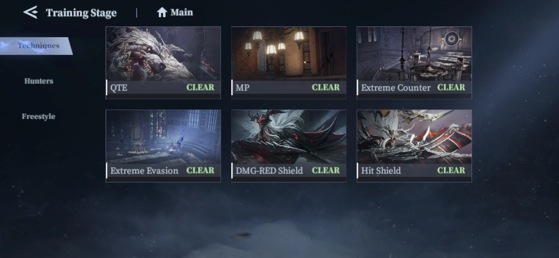
Task: Select the Extreme Evasion stage image
Action: click(163, 137)
